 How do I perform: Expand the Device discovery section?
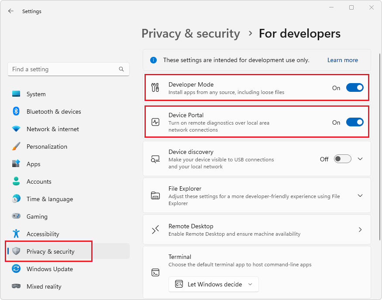click(x=360, y=159)
